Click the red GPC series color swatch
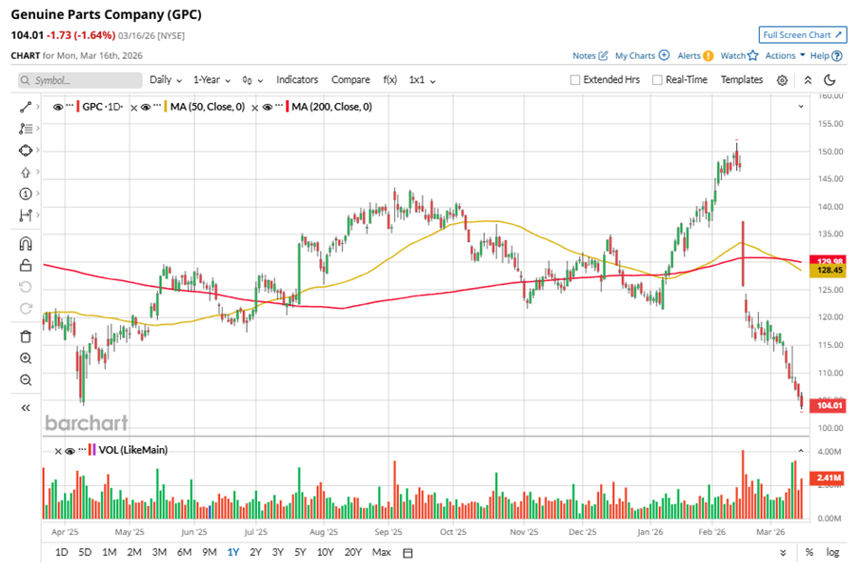This screenshot has width=859, height=571. 78,107
